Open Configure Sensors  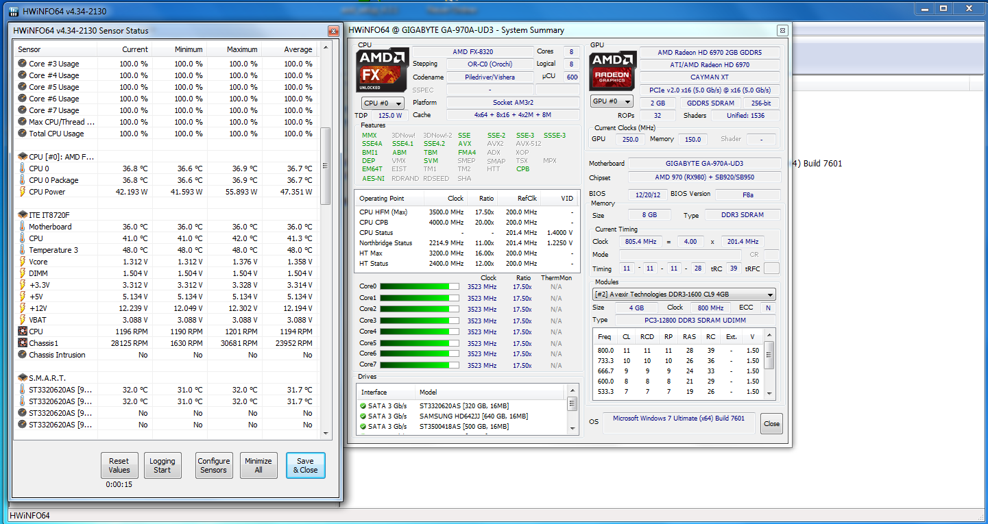(x=214, y=465)
